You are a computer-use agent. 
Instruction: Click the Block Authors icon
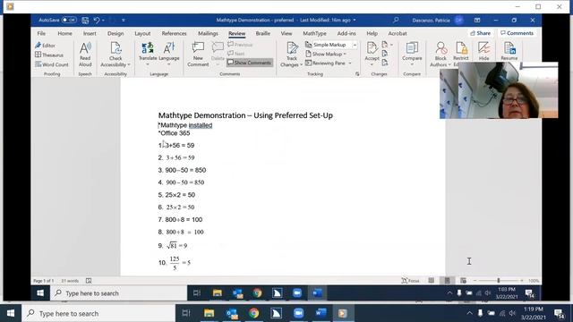(440, 47)
